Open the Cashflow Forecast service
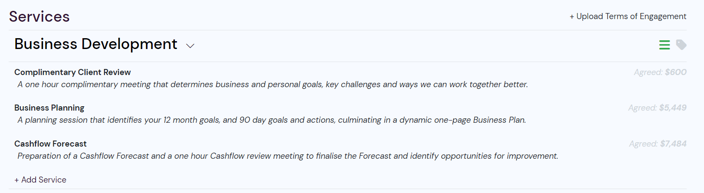The width and height of the screenshot is (704, 193). click(50, 144)
